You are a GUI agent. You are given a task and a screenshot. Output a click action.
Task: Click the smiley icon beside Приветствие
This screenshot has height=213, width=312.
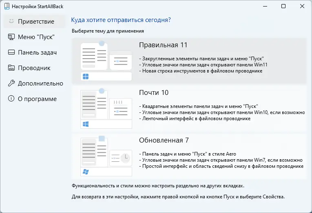point(11,21)
